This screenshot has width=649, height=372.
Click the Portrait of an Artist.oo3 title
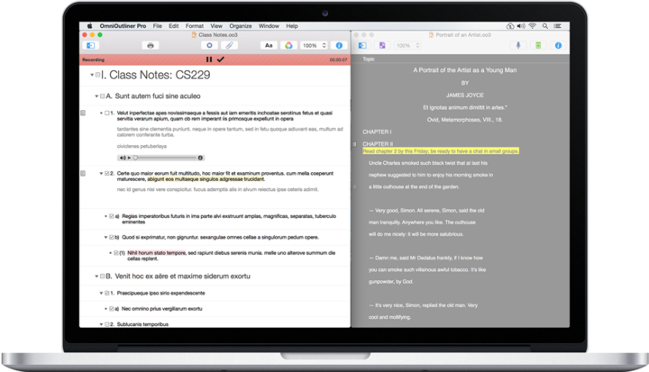pyautogui.click(x=463, y=35)
